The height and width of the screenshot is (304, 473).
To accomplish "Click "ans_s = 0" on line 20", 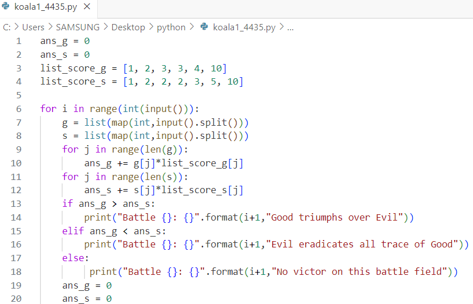I will coord(87,299).
